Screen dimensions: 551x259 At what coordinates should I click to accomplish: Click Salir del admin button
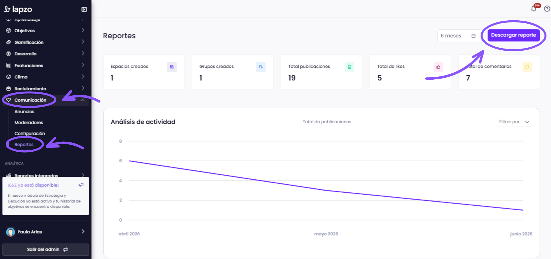[46, 250]
